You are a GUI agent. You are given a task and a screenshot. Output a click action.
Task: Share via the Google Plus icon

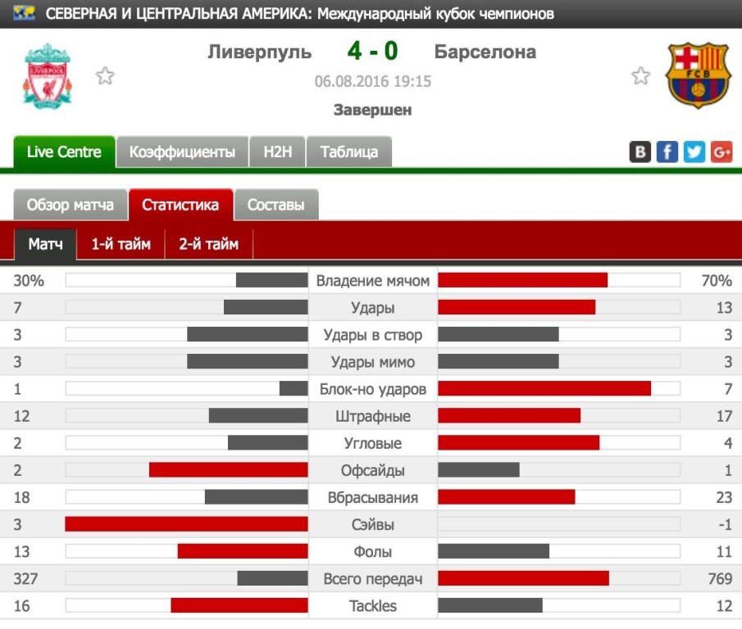[x=722, y=152]
